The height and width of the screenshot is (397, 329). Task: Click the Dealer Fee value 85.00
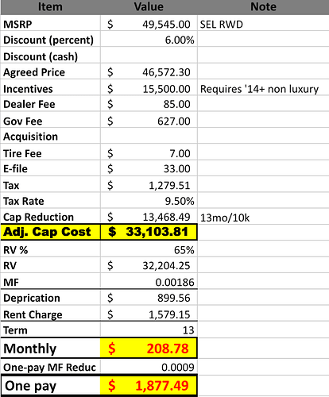tap(149, 104)
